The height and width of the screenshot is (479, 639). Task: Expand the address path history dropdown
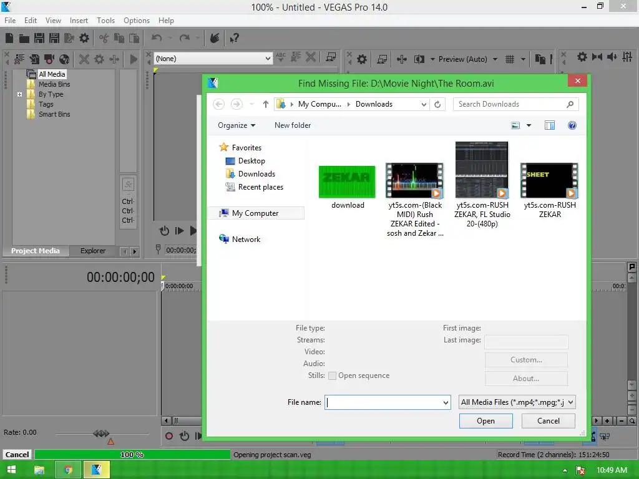424,104
